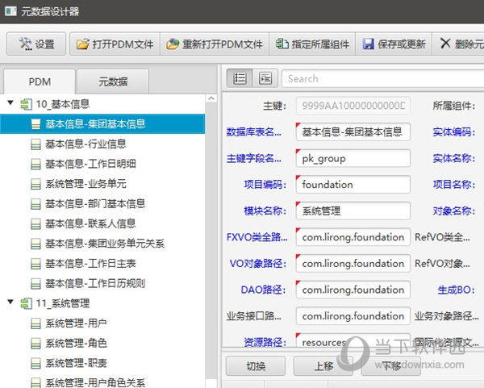
Task: Collapse the 10_基本信息 tree node
Action: click(10, 103)
